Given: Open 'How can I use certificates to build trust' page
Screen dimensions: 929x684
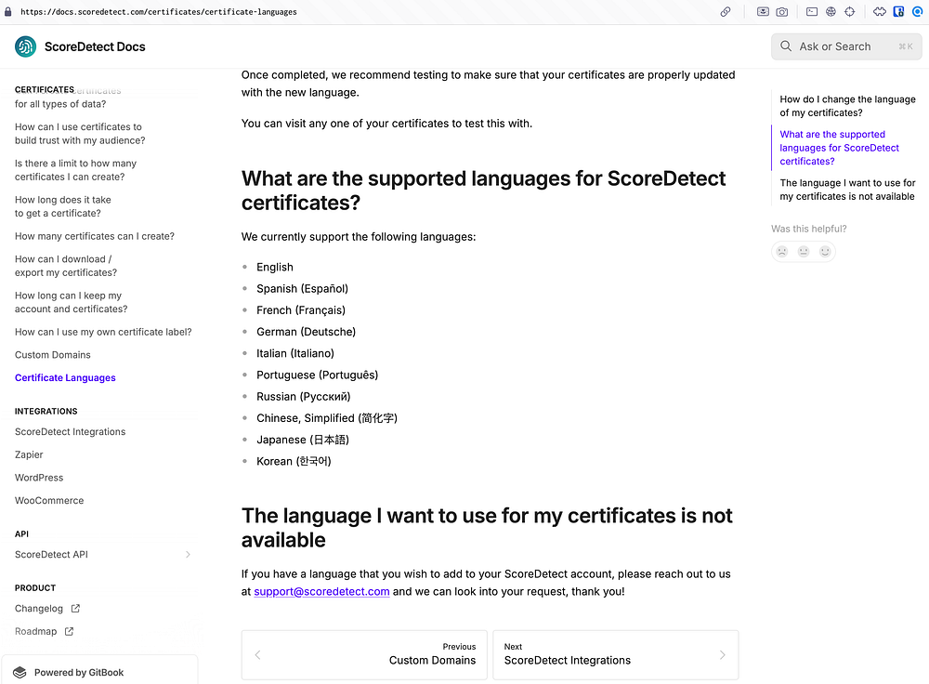Looking at the screenshot, I should [x=80, y=134].
